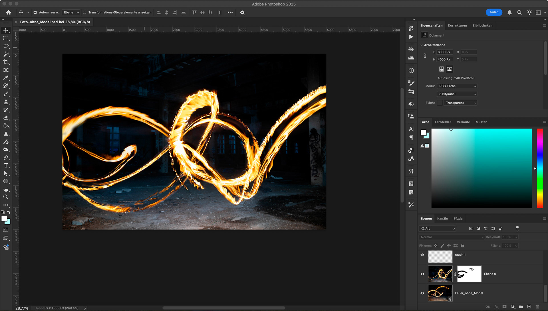Select the Type tool

(x=6, y=165)
